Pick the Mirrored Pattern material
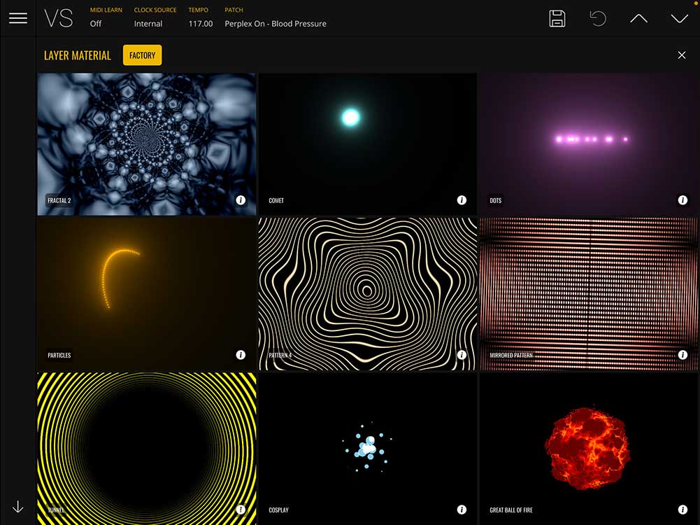 (589, 293)
